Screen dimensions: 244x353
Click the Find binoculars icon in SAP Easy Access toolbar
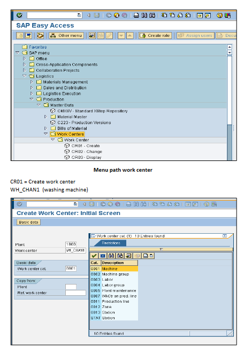(x=144, y=16)
